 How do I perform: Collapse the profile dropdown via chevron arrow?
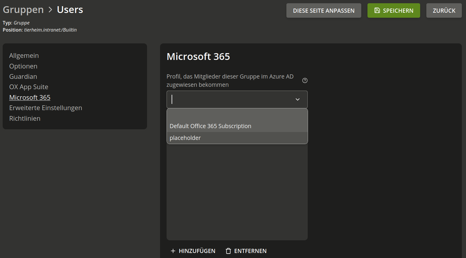click(x=298, y=99)
